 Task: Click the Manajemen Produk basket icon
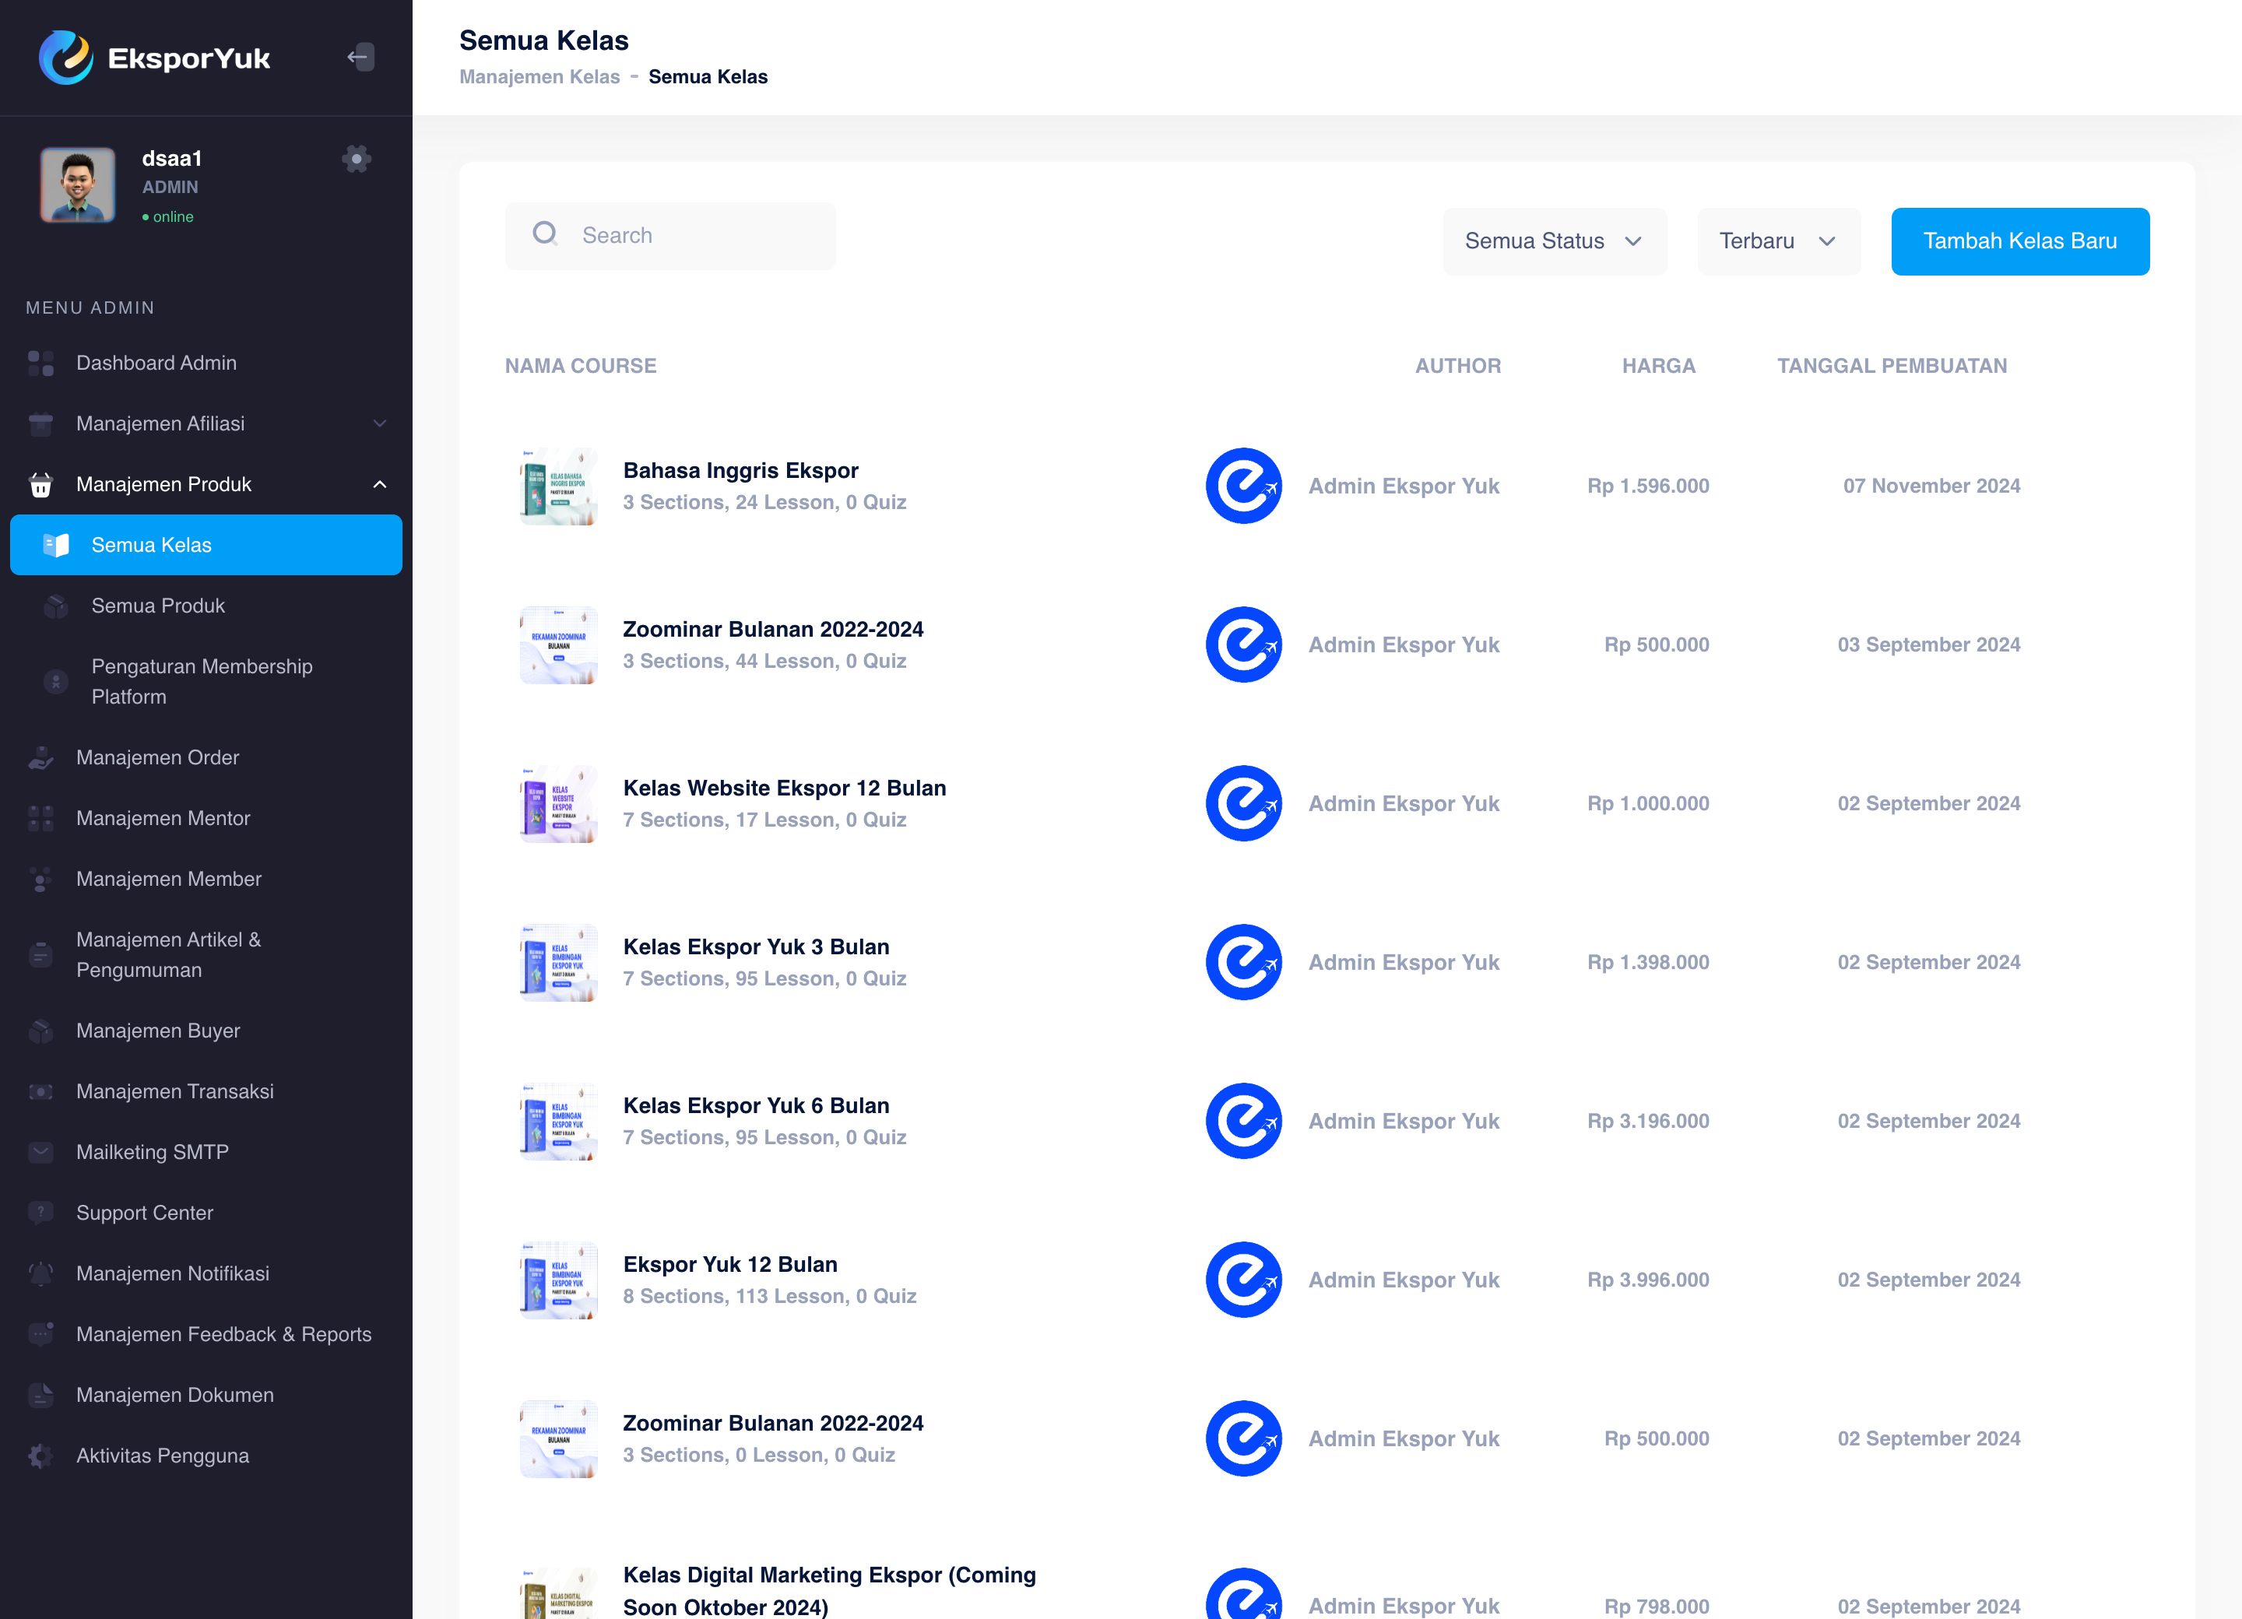click(x=40, y=484)
